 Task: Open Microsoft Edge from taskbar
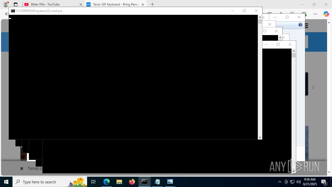pos(107,182)
